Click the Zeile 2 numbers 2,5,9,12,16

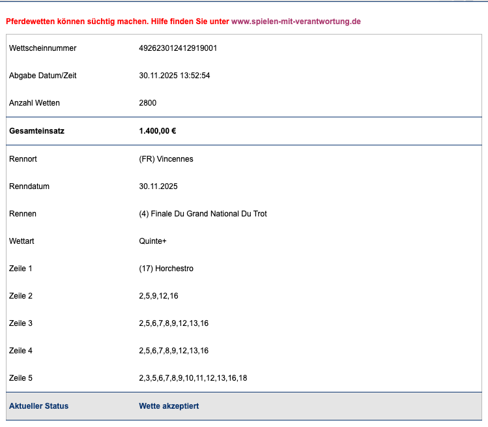click(x=158, y=296)
